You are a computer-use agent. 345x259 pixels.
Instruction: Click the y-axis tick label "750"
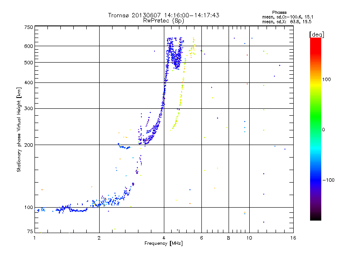[29, 27]
